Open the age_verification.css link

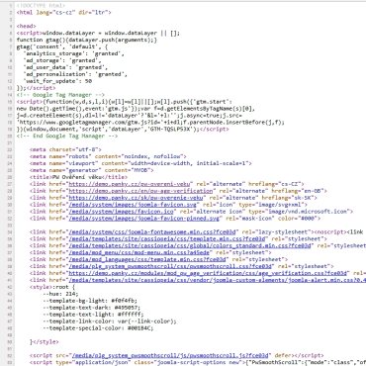pos(208,273)
